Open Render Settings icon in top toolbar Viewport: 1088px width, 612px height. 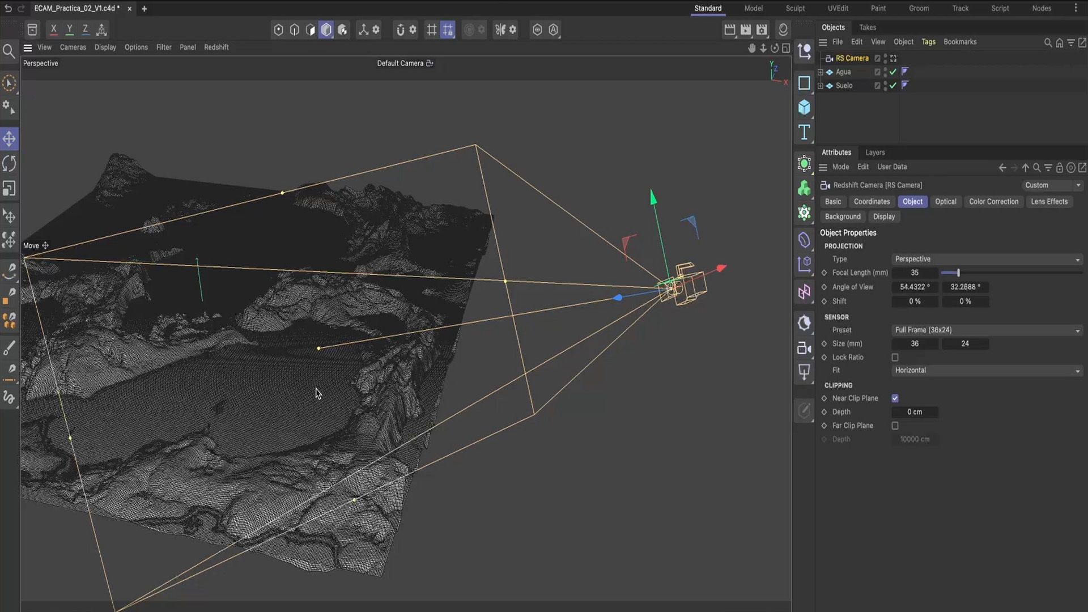[x=762, y=29]
